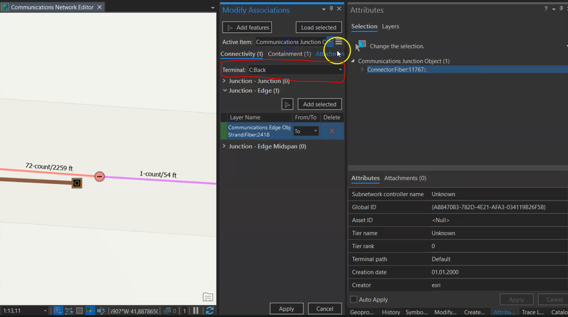
Task: Click the select-feature arrow tool beside Add selected
Action: point(287,104)
